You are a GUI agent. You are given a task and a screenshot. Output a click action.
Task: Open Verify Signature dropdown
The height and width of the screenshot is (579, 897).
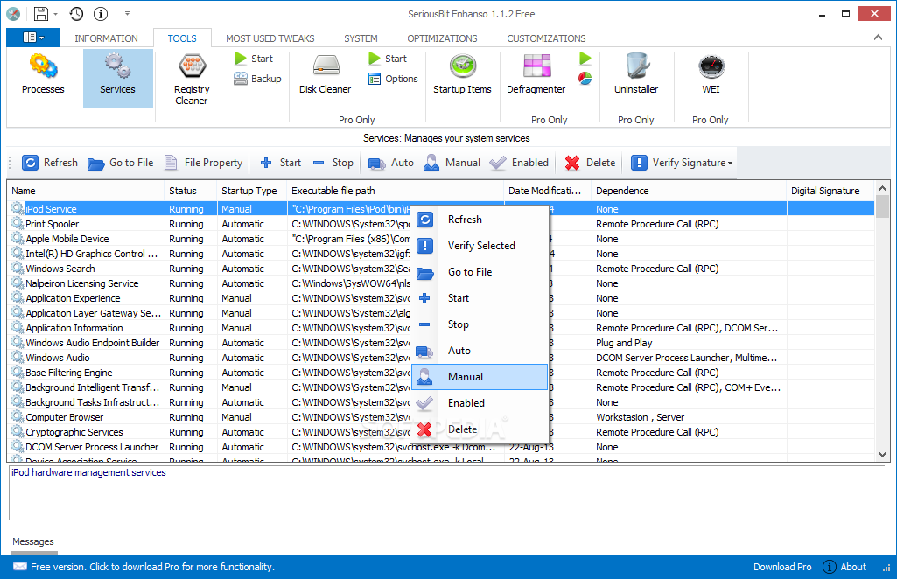click(682, 163)
